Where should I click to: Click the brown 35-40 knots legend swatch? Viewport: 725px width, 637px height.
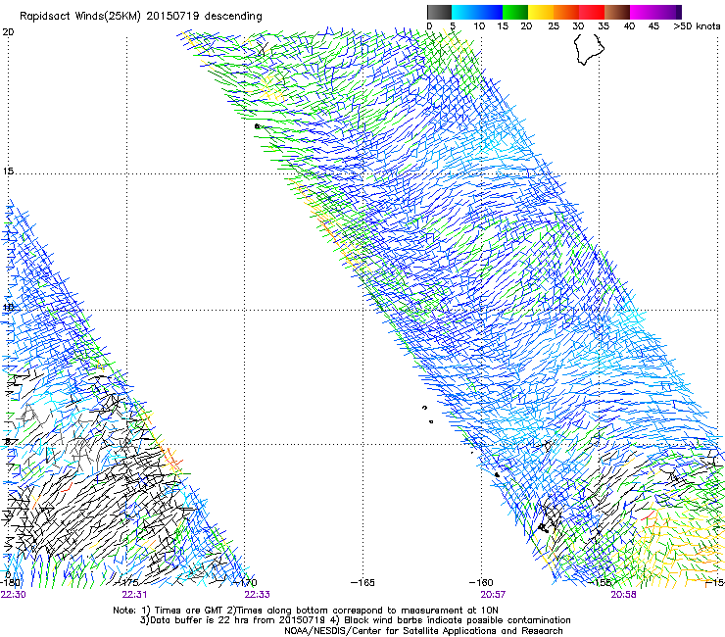click(617, 12)
